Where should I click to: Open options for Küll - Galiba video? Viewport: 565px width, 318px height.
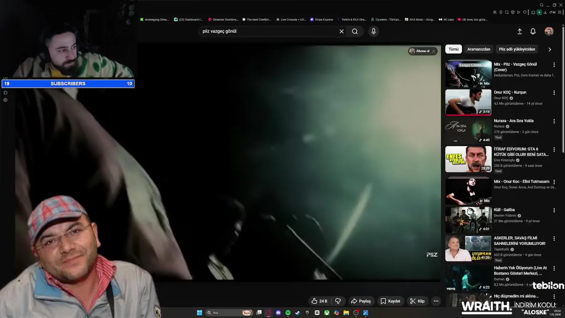coord(554,210)
